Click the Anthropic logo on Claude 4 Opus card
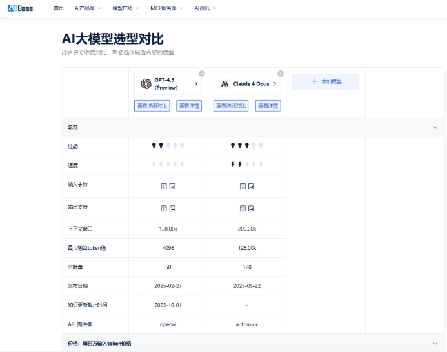The width and height of the screenshot is (447, 352). (x=225, y=84)
